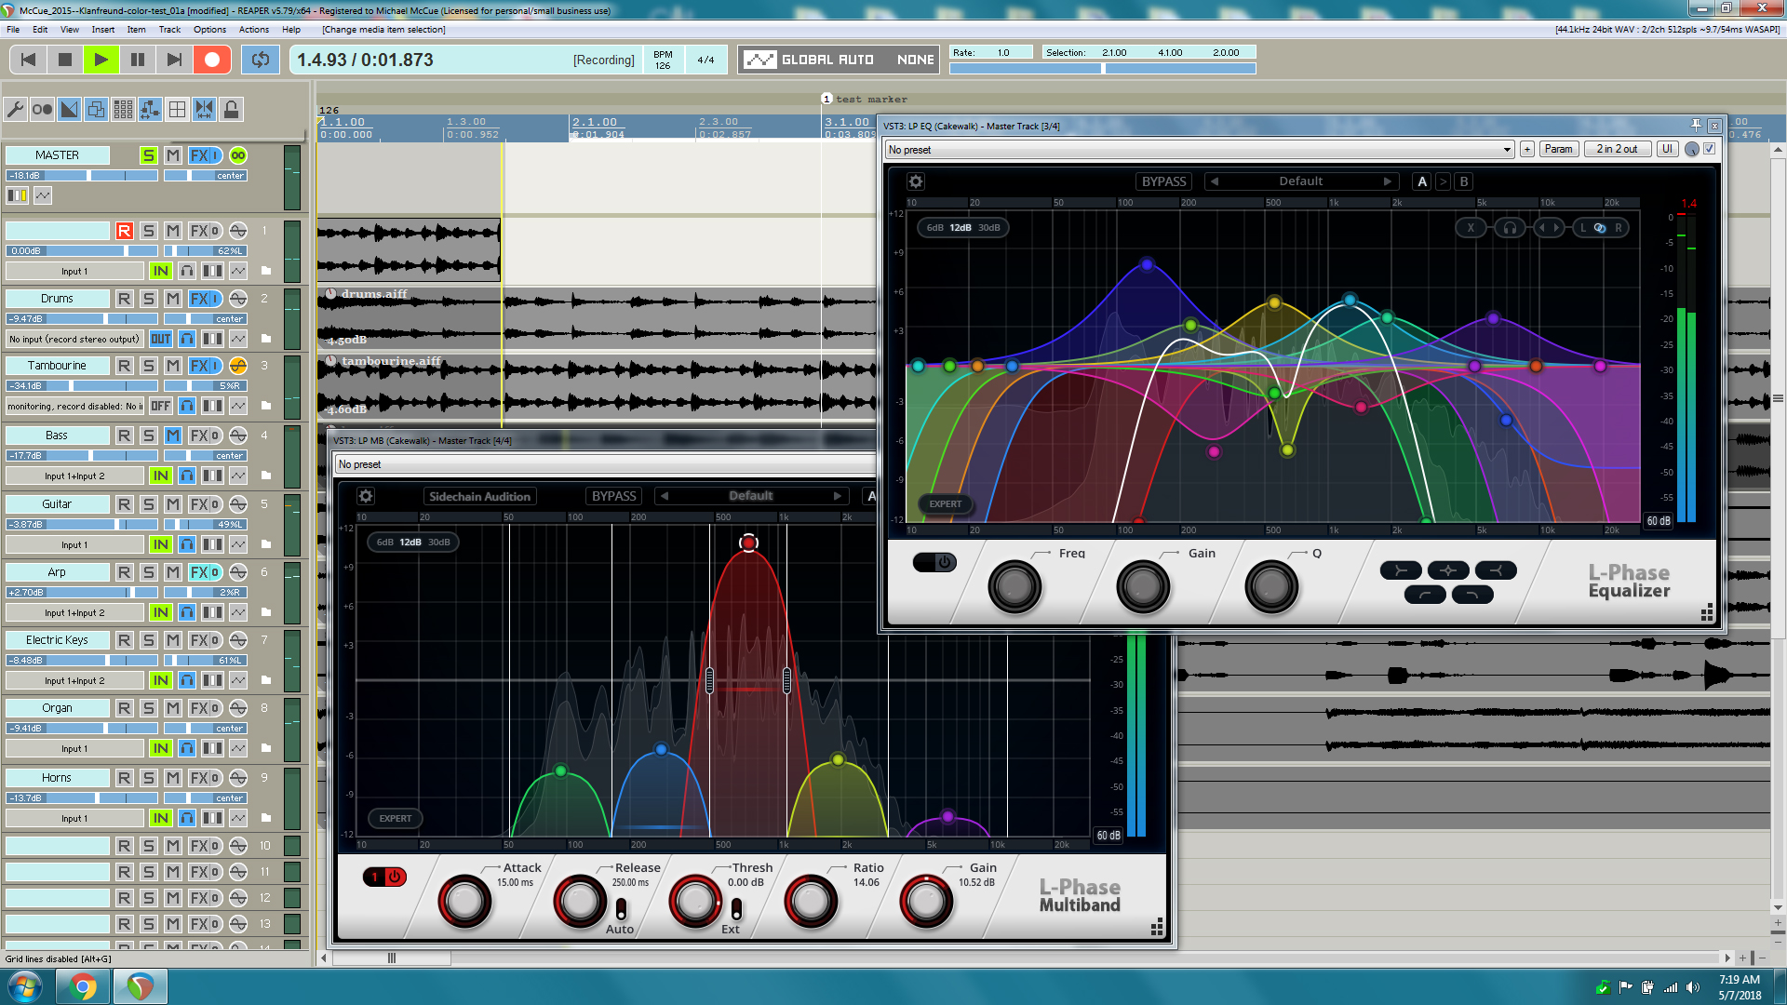1787x1005 pixels.
Task: Open LP MB No preset combo box
Action: (605, 464)
